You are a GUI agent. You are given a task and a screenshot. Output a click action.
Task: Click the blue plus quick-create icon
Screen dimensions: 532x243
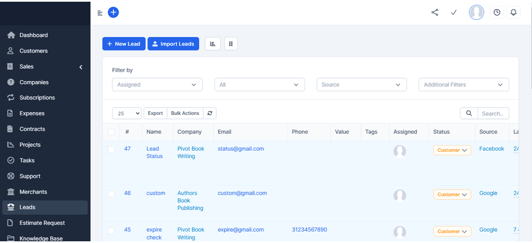pyautogui.click(x=113, y=12)
